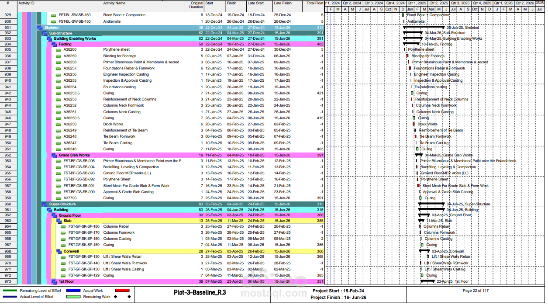548x305 pixels.
Task: Click the Activity ID column header
Action: [59, 6]
